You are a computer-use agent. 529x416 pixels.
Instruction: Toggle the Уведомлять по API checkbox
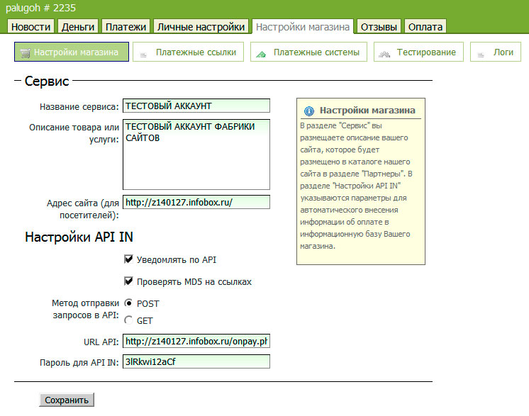pos(129,260)
